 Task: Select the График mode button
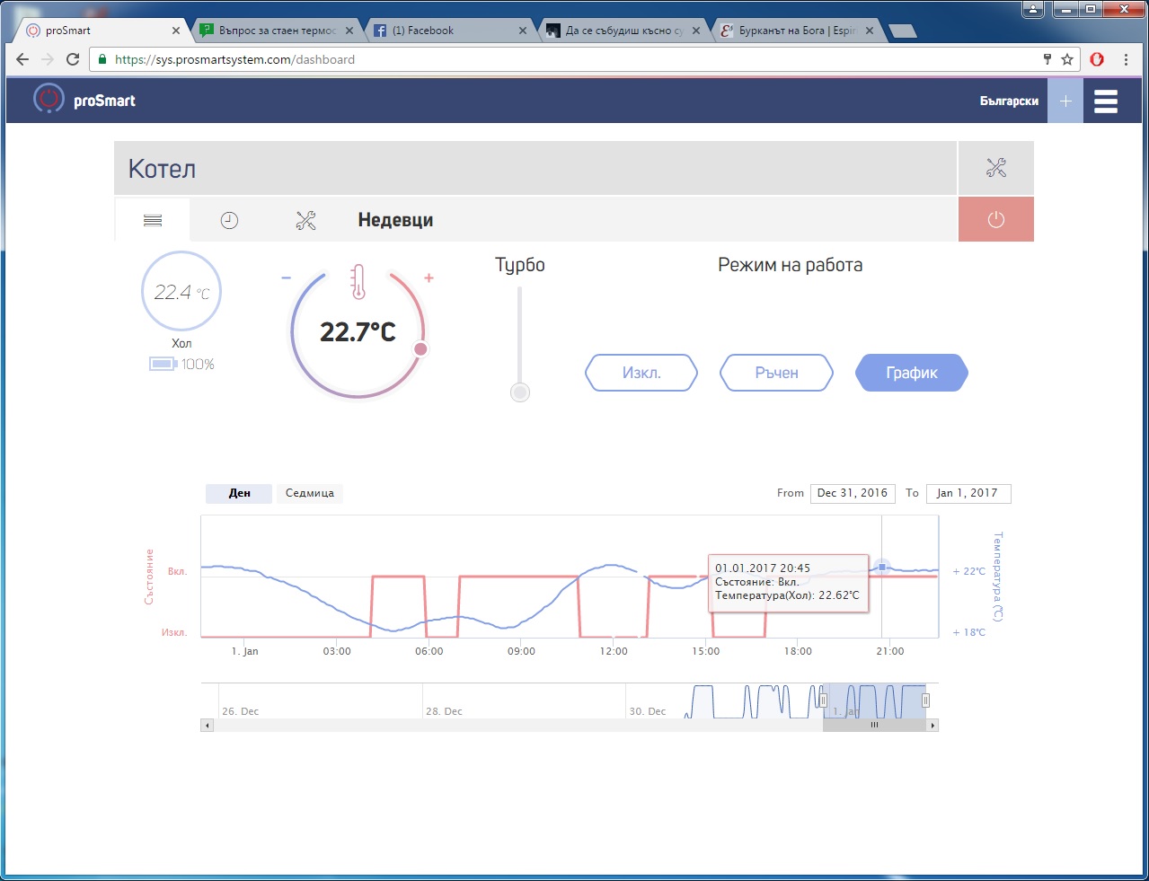point(911,373)
